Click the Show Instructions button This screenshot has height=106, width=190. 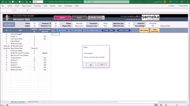[155, 30]
